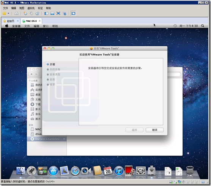Open the 编辑 menu in VMware menu bar
The height and width of the screenshot is (186, 211).
point(14,8)
